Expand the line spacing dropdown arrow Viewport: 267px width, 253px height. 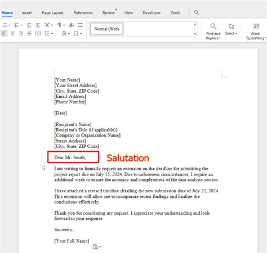(52, 34)
